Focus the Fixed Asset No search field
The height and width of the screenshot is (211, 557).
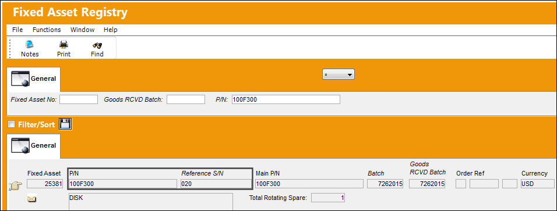pos(79,99)
